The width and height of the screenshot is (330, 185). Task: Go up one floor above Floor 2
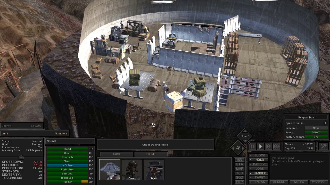245,131
